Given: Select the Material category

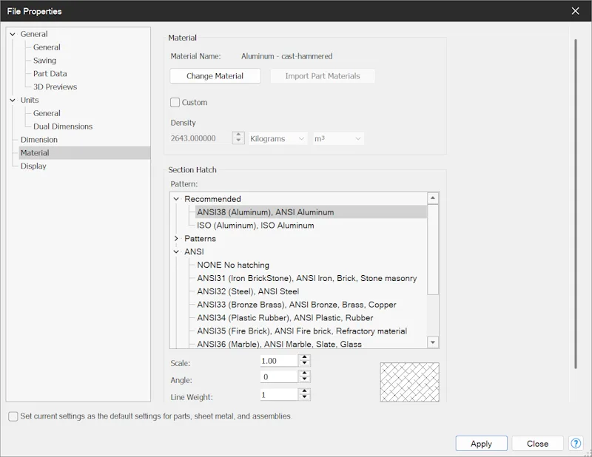Looking at the screenshot, I should [84, 153].
